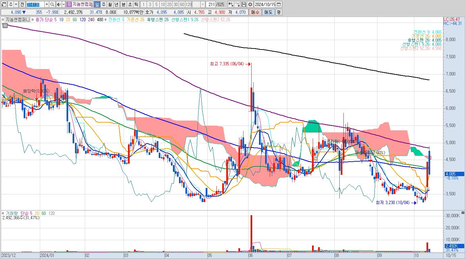Click the floppy disk save icon
This screenshot has height=259, width=466.
click(244, 4)
